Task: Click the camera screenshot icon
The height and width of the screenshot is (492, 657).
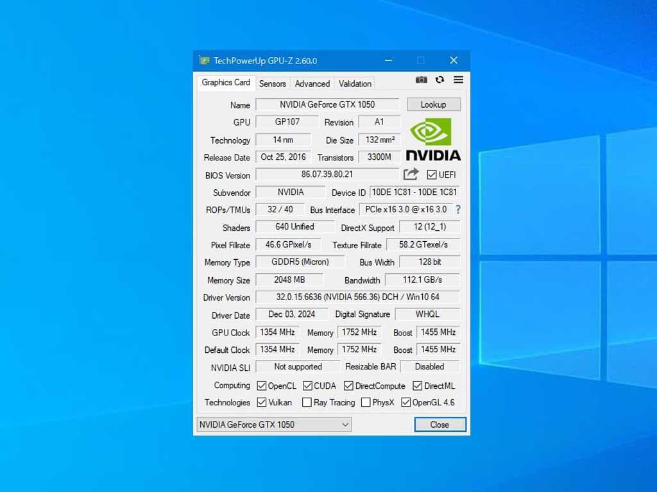Action: [x=422, y=79]
